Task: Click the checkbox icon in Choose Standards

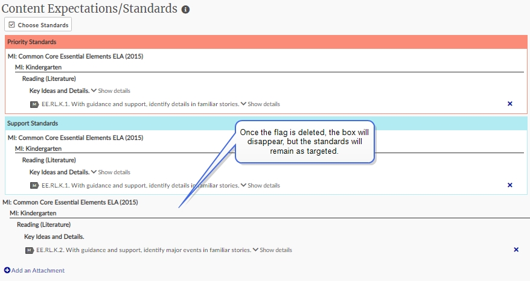Action: tap(12, 25)
